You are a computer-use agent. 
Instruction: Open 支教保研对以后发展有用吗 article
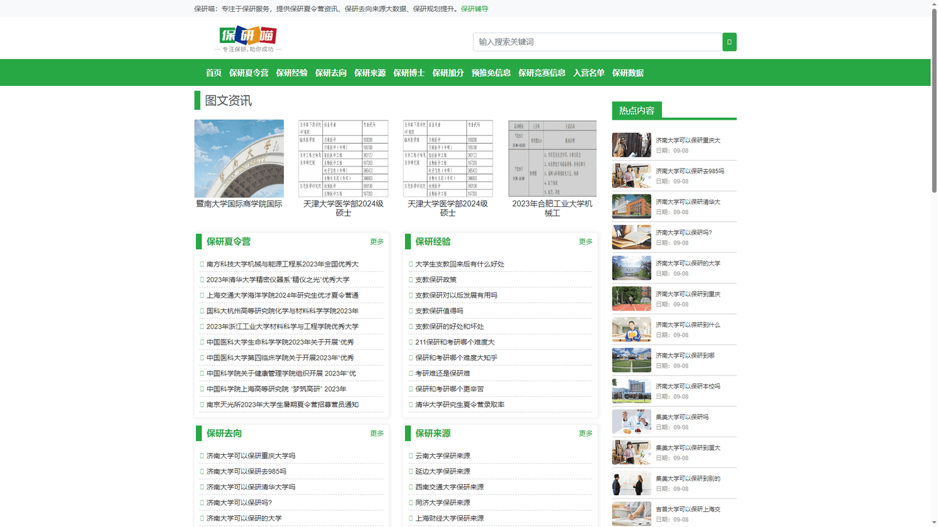456,295
